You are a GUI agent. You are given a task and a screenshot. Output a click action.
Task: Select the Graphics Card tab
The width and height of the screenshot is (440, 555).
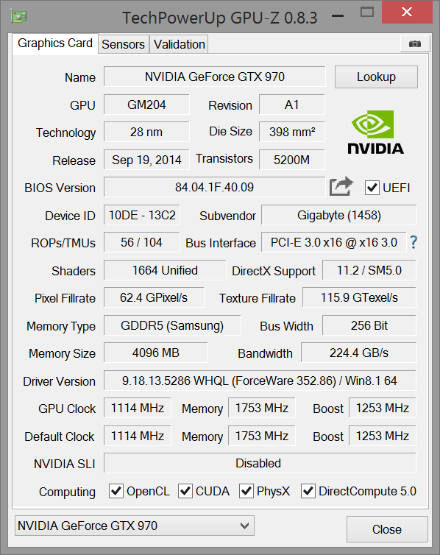pos(55,43)
